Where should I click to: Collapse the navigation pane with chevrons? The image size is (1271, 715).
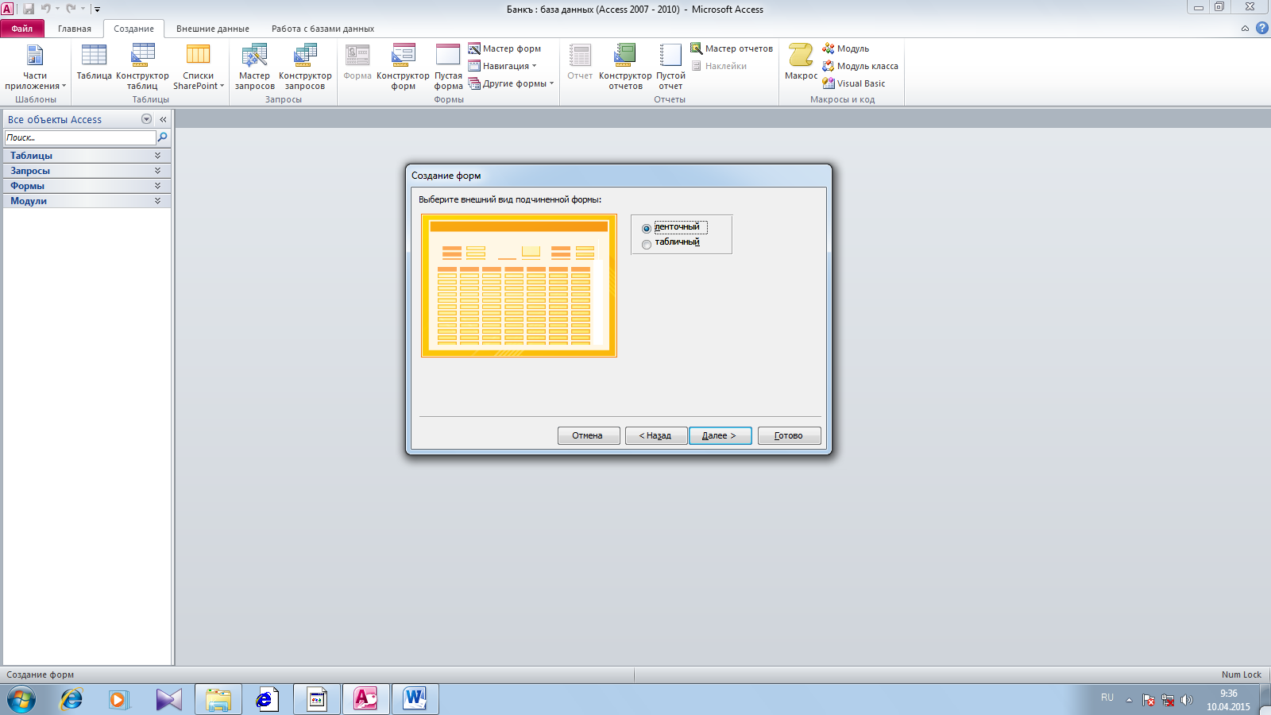163,119
